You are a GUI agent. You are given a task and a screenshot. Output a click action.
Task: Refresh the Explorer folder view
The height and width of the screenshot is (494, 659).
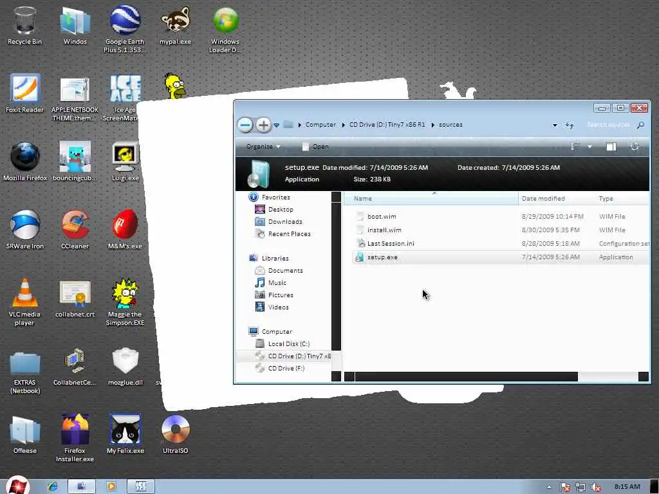[570, 125]
